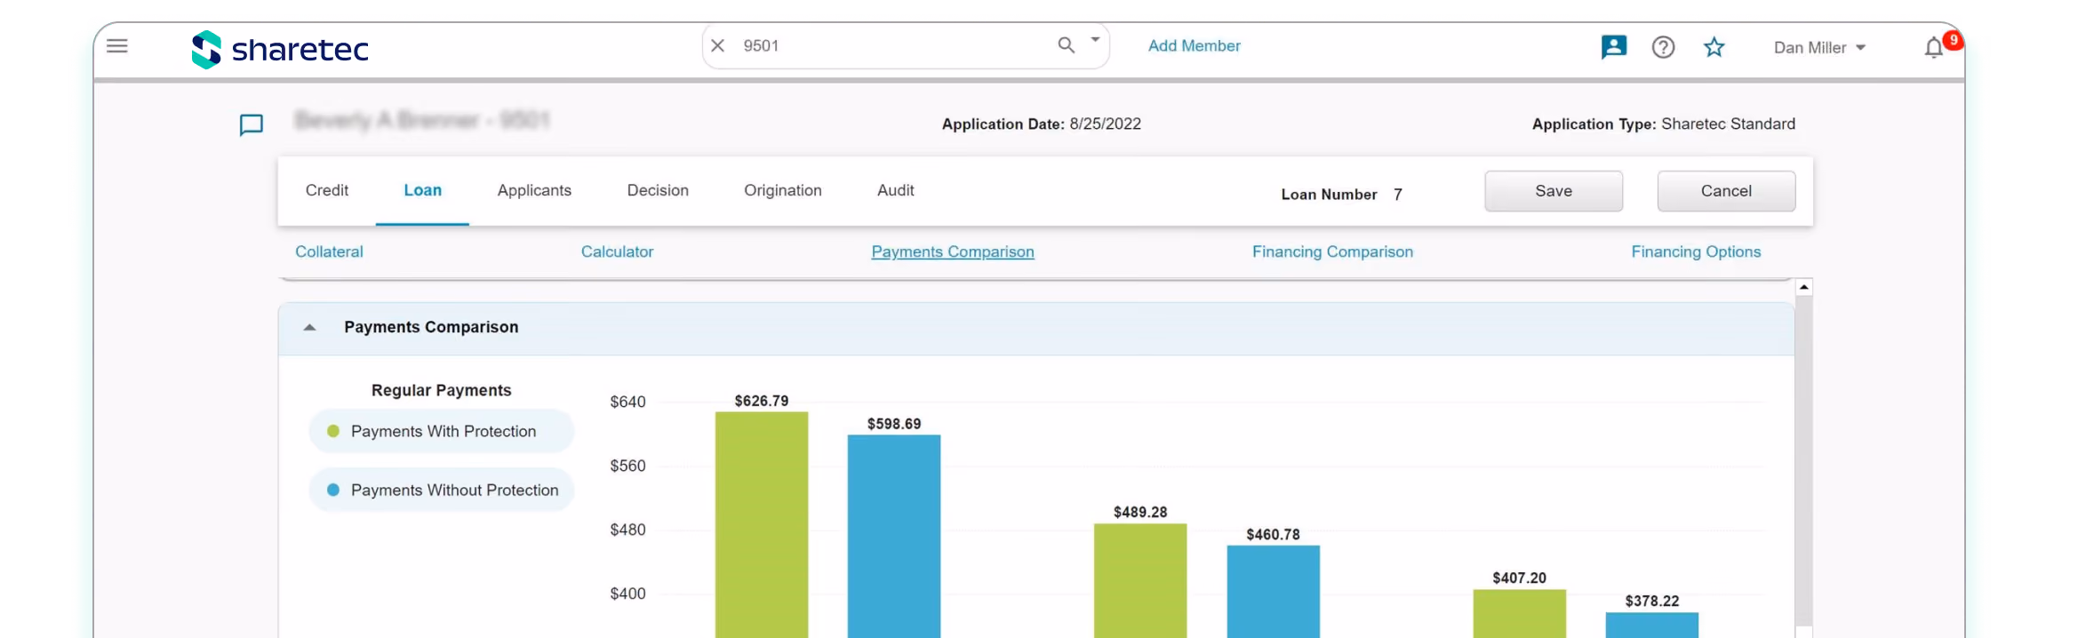Click the Sharetec logo

tap(280, 49)
